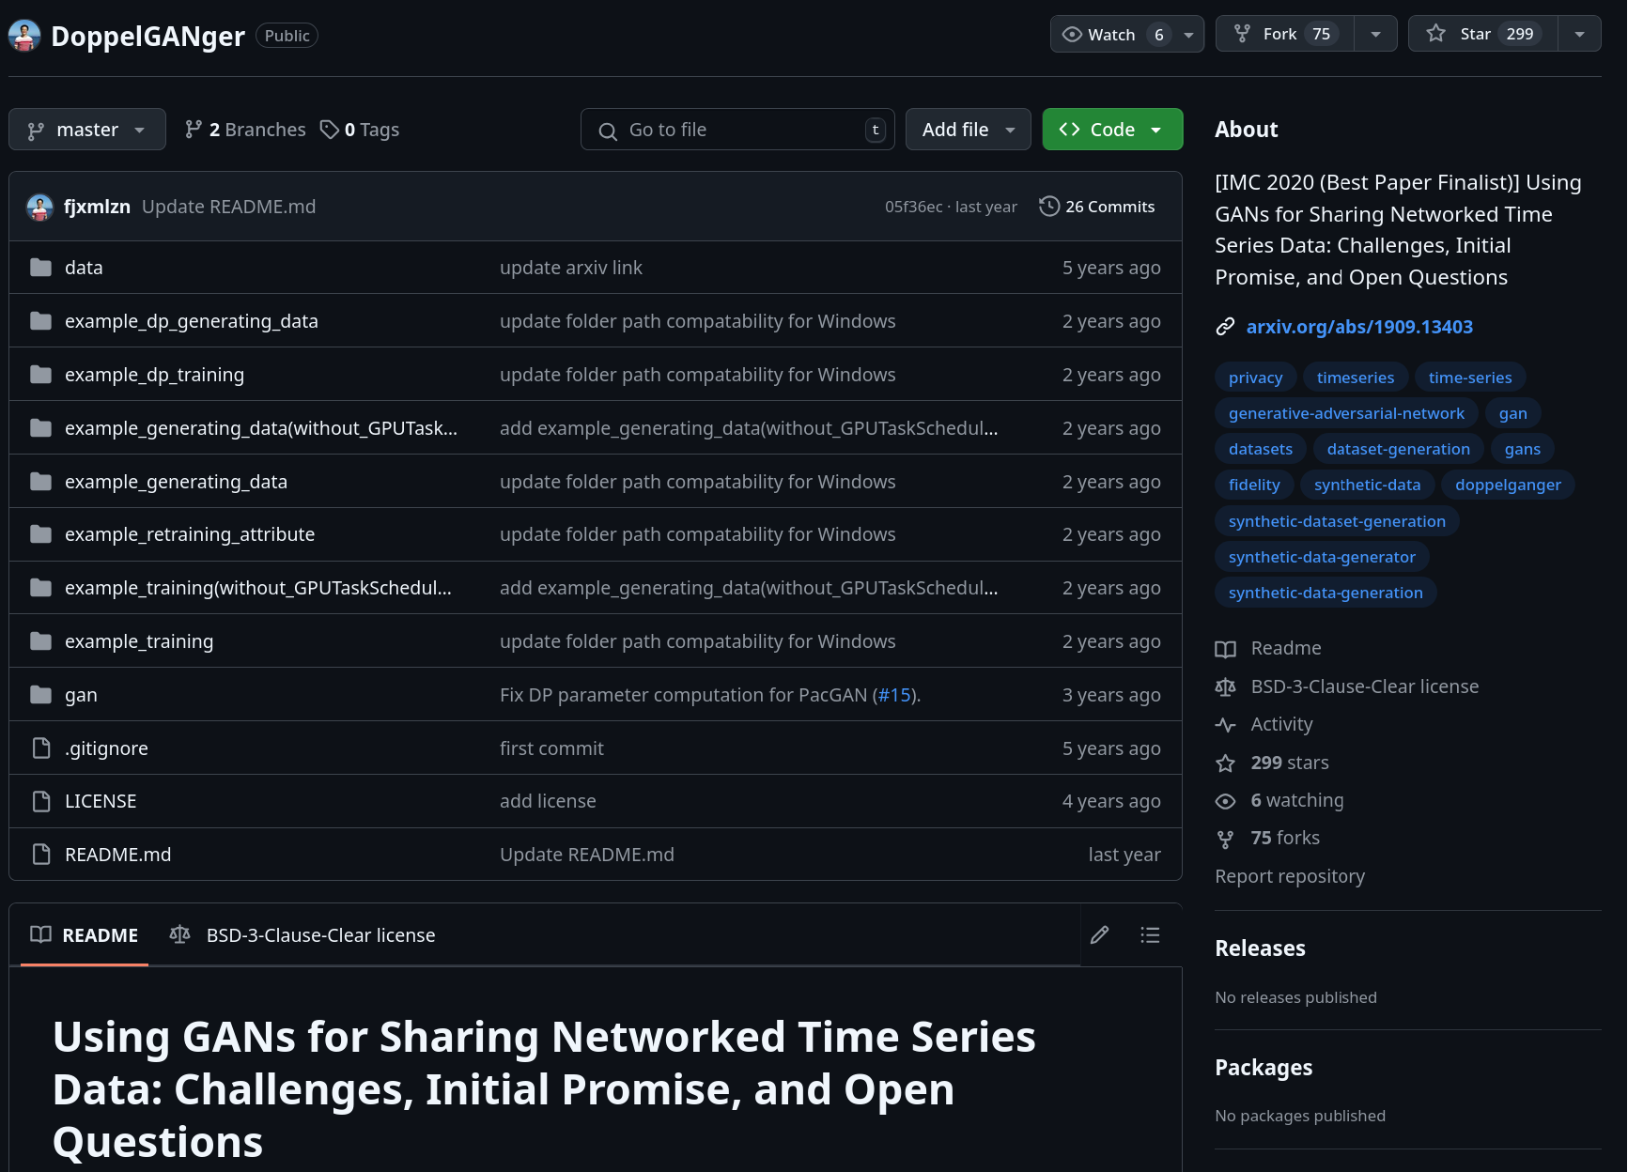Viewport: 1628px width, 1172px height.
Task: Open the arxiv.org/abs/1909.13403 link
Action: [x=1358, y=327]
